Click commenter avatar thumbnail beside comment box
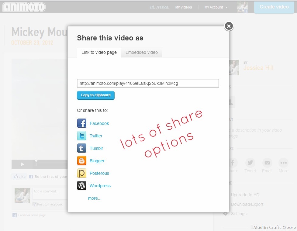Image resolution: width=297 pixels, height=231 pixels. 22,195
